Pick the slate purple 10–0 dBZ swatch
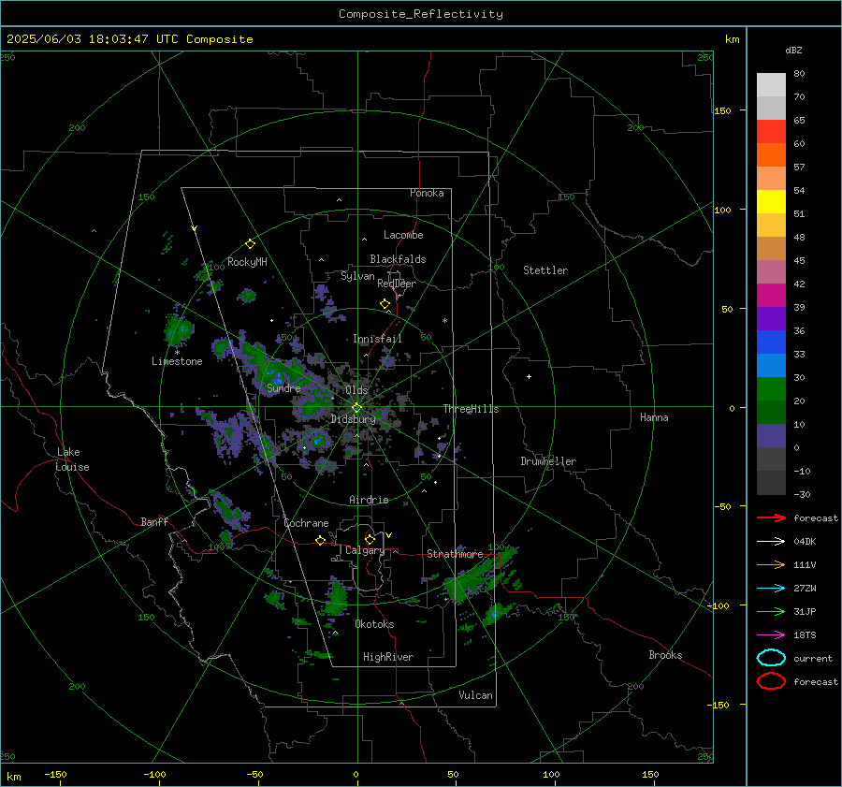The width and height of the screenshot is (842, 787). point(771,435)
